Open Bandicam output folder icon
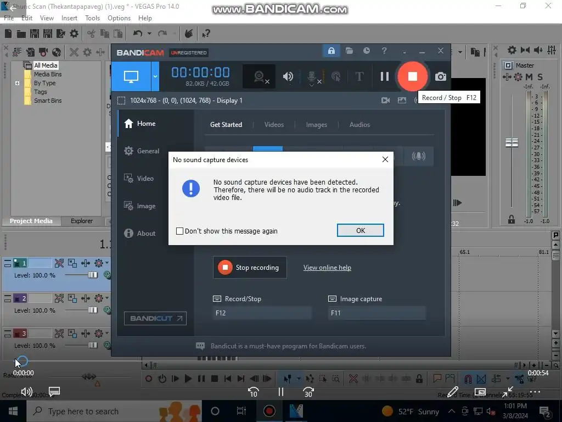The height and width of the screenshot is (422, 562). coord(349,51)
